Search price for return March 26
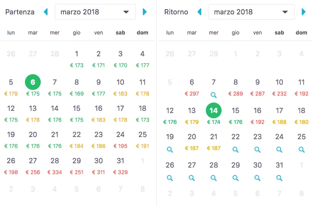The width and height of the screenshot is (314, 206). tap(170, 178)
